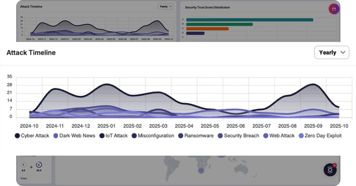The image size is (356, 186).
Task: Open the large Yearly period dropdown
Action: tap(332, 52)
